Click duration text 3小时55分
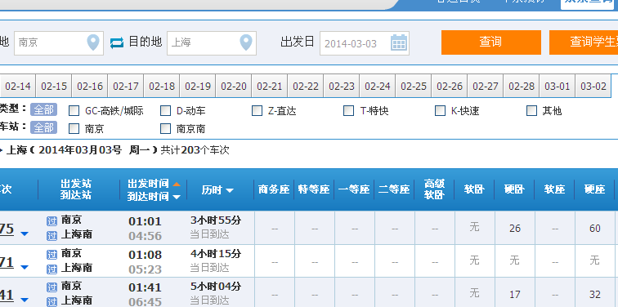The width and height of the screenshot is (618, 307). (216, 220)
